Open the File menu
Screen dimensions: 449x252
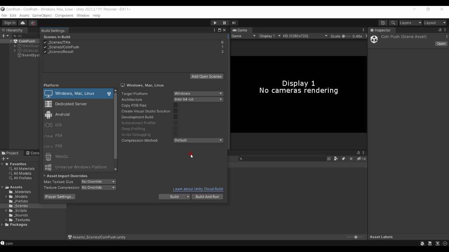click(4, 15)
